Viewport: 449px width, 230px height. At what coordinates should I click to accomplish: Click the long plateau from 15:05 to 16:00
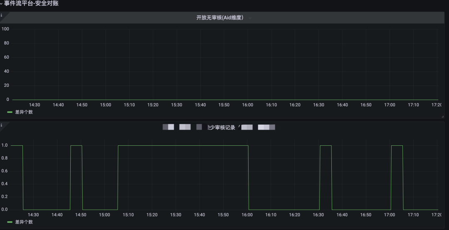tap(183, 146)
